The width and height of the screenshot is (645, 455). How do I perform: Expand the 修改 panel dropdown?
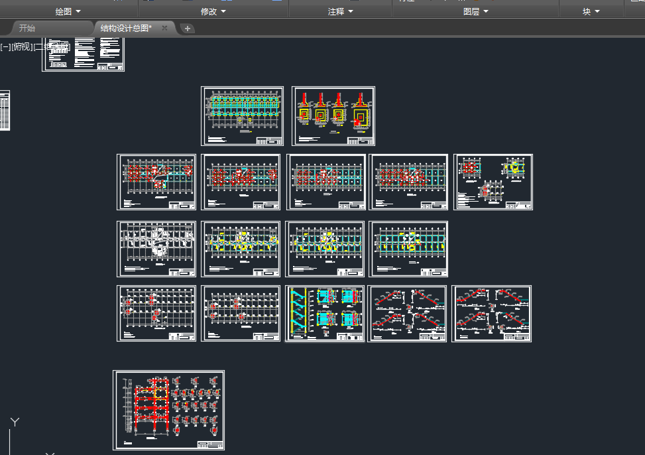coord(213,11)
